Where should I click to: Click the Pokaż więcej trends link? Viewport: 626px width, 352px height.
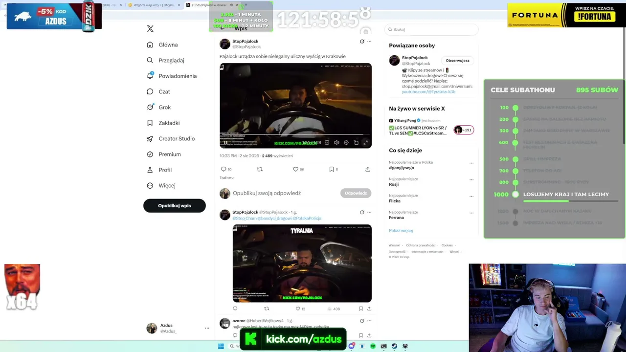coord(401,231)
